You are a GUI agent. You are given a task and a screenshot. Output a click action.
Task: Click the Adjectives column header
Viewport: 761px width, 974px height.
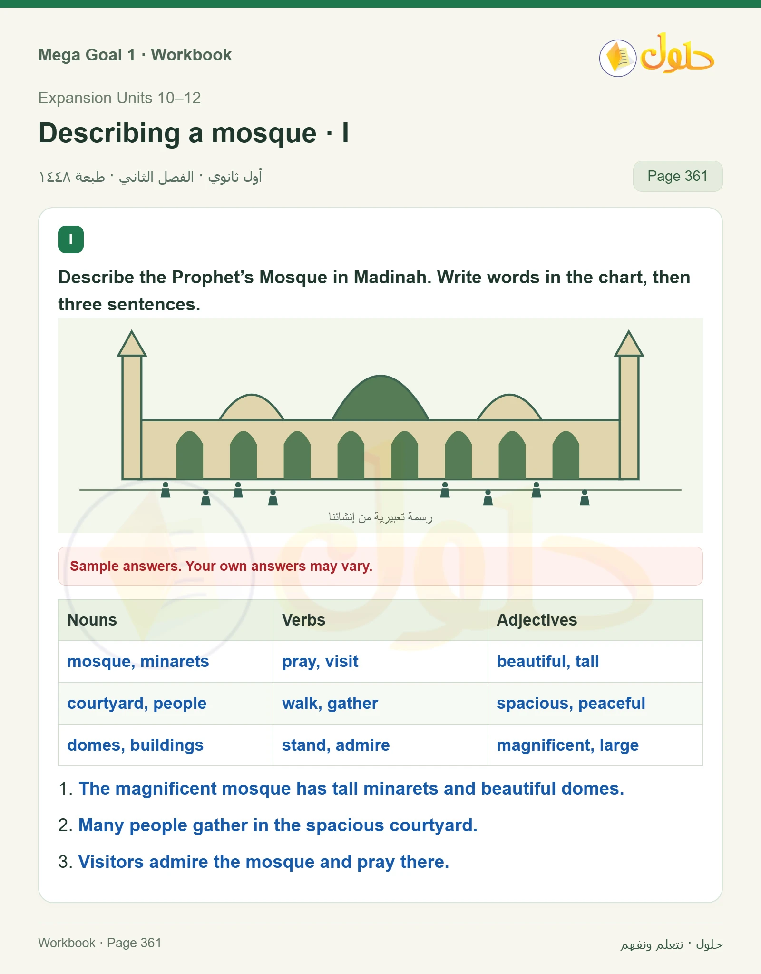click(595, 620)
